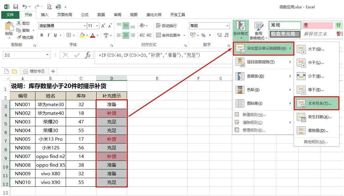Click the accounting currency format icon
This screenshot has width=344, height=196.
(x=193, y=35)
